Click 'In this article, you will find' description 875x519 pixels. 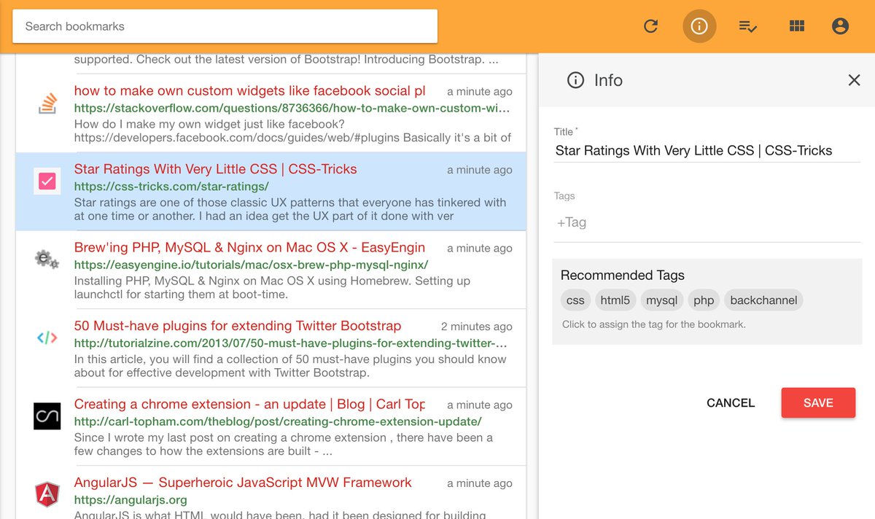coord(290,366)
